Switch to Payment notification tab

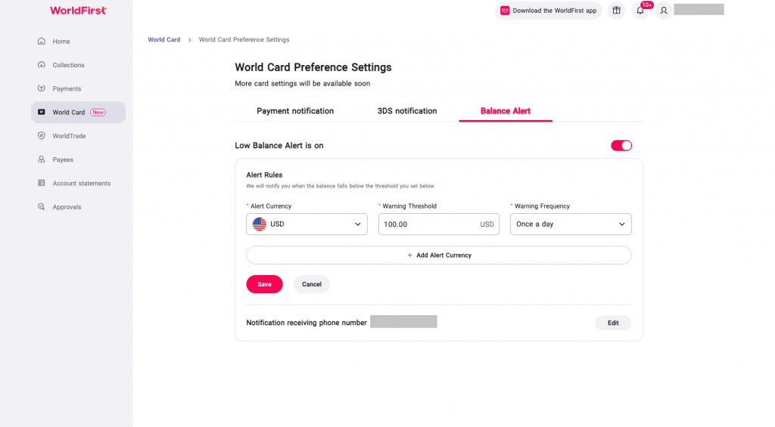(x=295, y=111)
